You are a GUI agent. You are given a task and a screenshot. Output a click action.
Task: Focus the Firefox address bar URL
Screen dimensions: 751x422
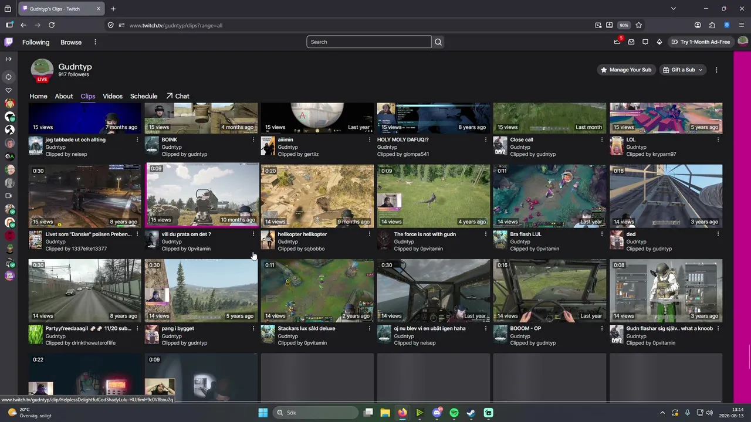[176, 25]
